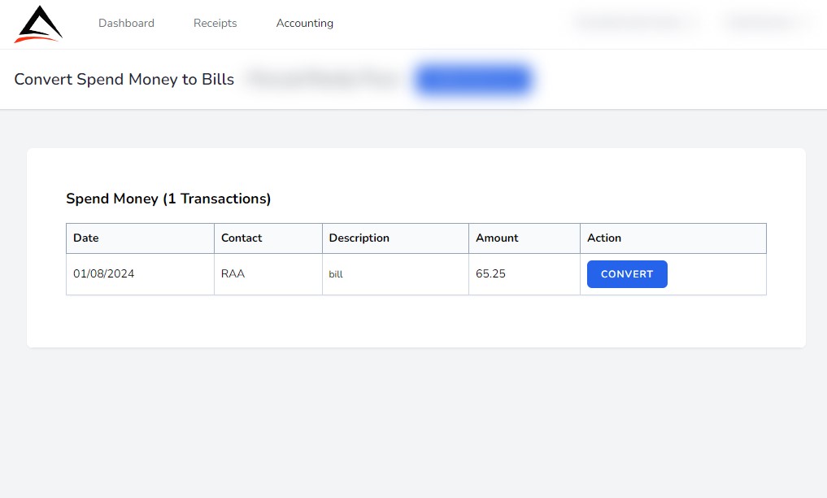Click the 'Convert Spend Money to Bills' heading
The image size is (827, 498).
pyautogui.click(x=124, y=80)
